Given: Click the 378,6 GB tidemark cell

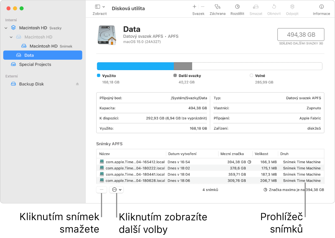Looking at the screenshot, I should coord(238,168).
